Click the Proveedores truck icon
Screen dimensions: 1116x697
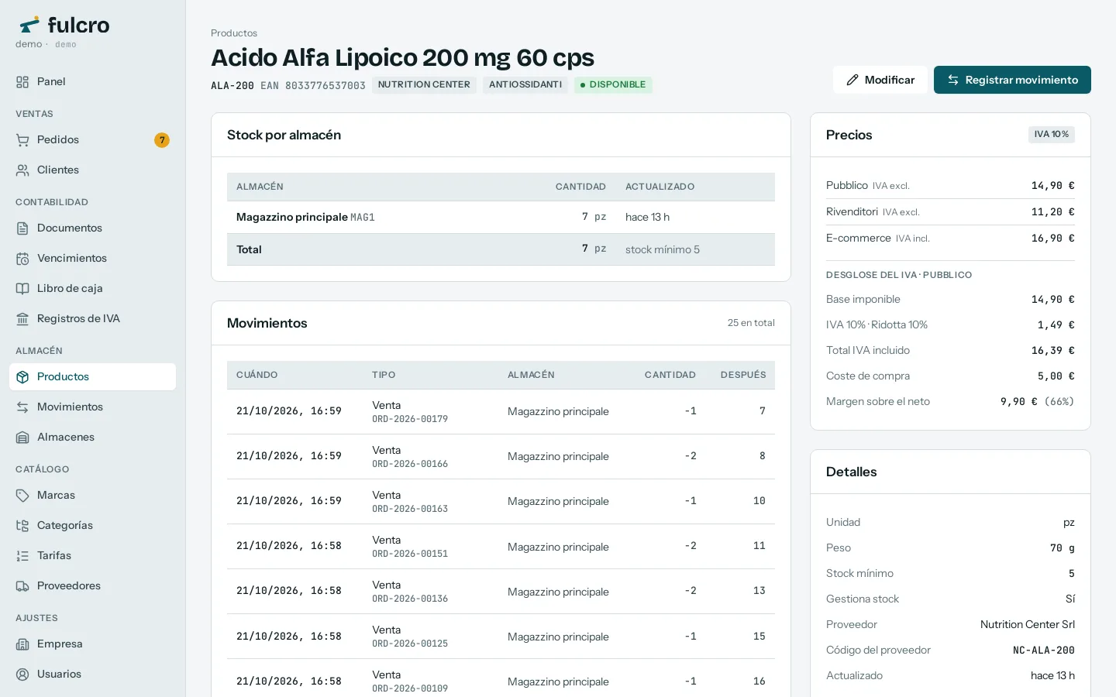coord(22,586)
